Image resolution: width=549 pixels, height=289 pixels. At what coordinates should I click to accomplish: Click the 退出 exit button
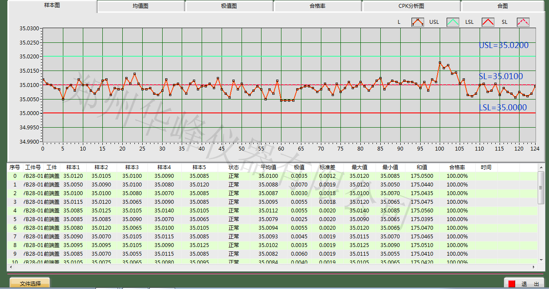coord(526,284)
